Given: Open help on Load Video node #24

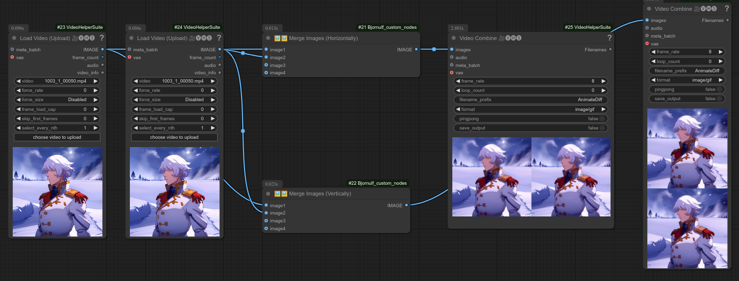Looking at the screenshot, I should 219,38.
